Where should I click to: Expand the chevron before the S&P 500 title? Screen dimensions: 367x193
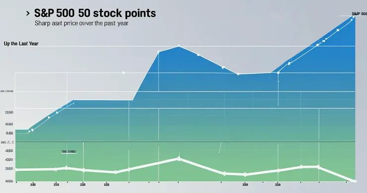click(x=28, y=13)
